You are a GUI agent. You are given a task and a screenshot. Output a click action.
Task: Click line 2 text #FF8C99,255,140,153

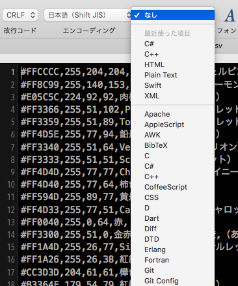(x=73, y=85)
